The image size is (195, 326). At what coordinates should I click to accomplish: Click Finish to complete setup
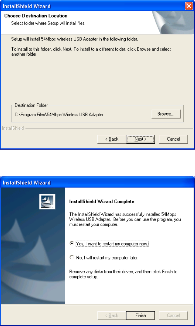point(141,315)
